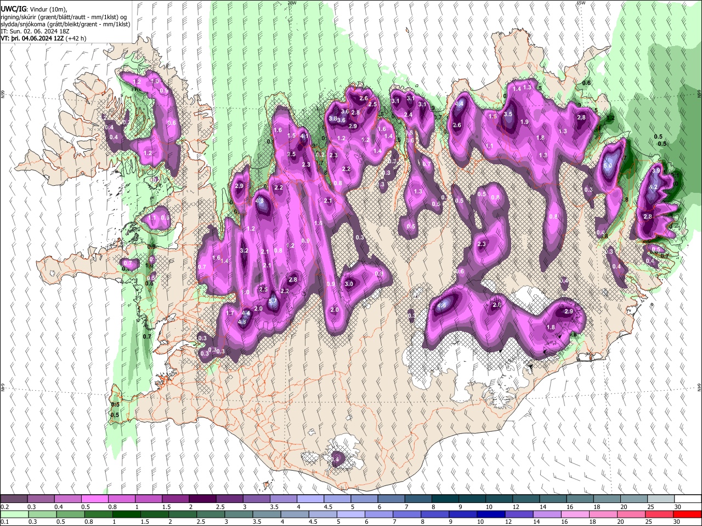Click the dark green 1 rain scale swatch
This screenshot has width=702, height=526.
point(126,514)
